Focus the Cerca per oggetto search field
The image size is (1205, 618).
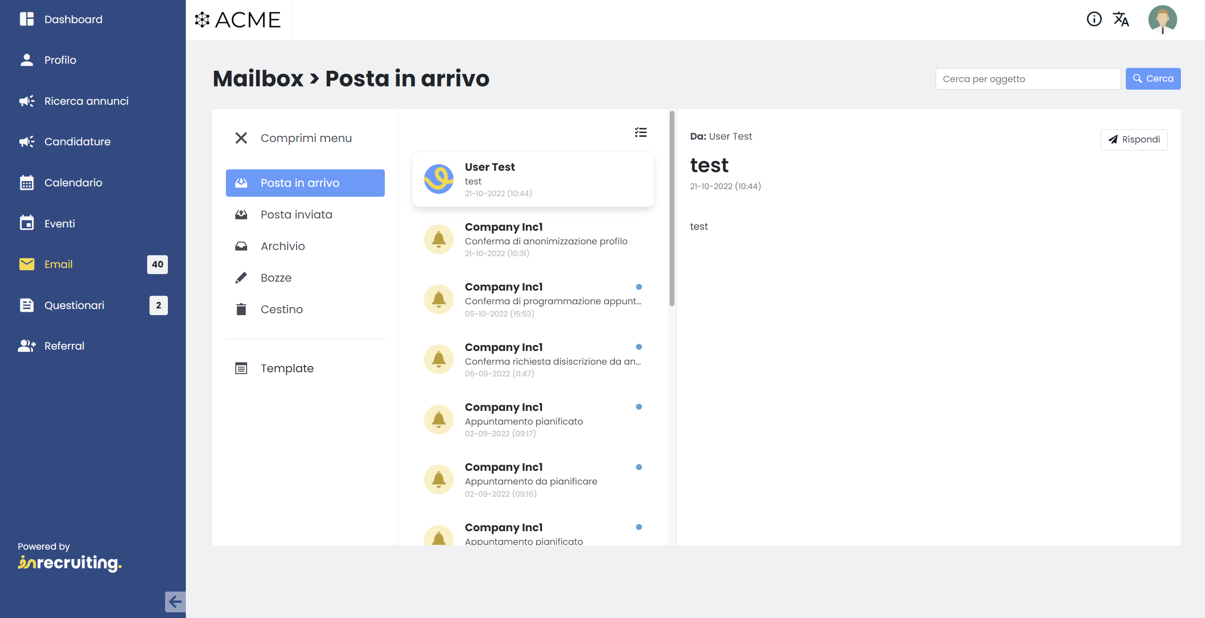click(1028, 79)
